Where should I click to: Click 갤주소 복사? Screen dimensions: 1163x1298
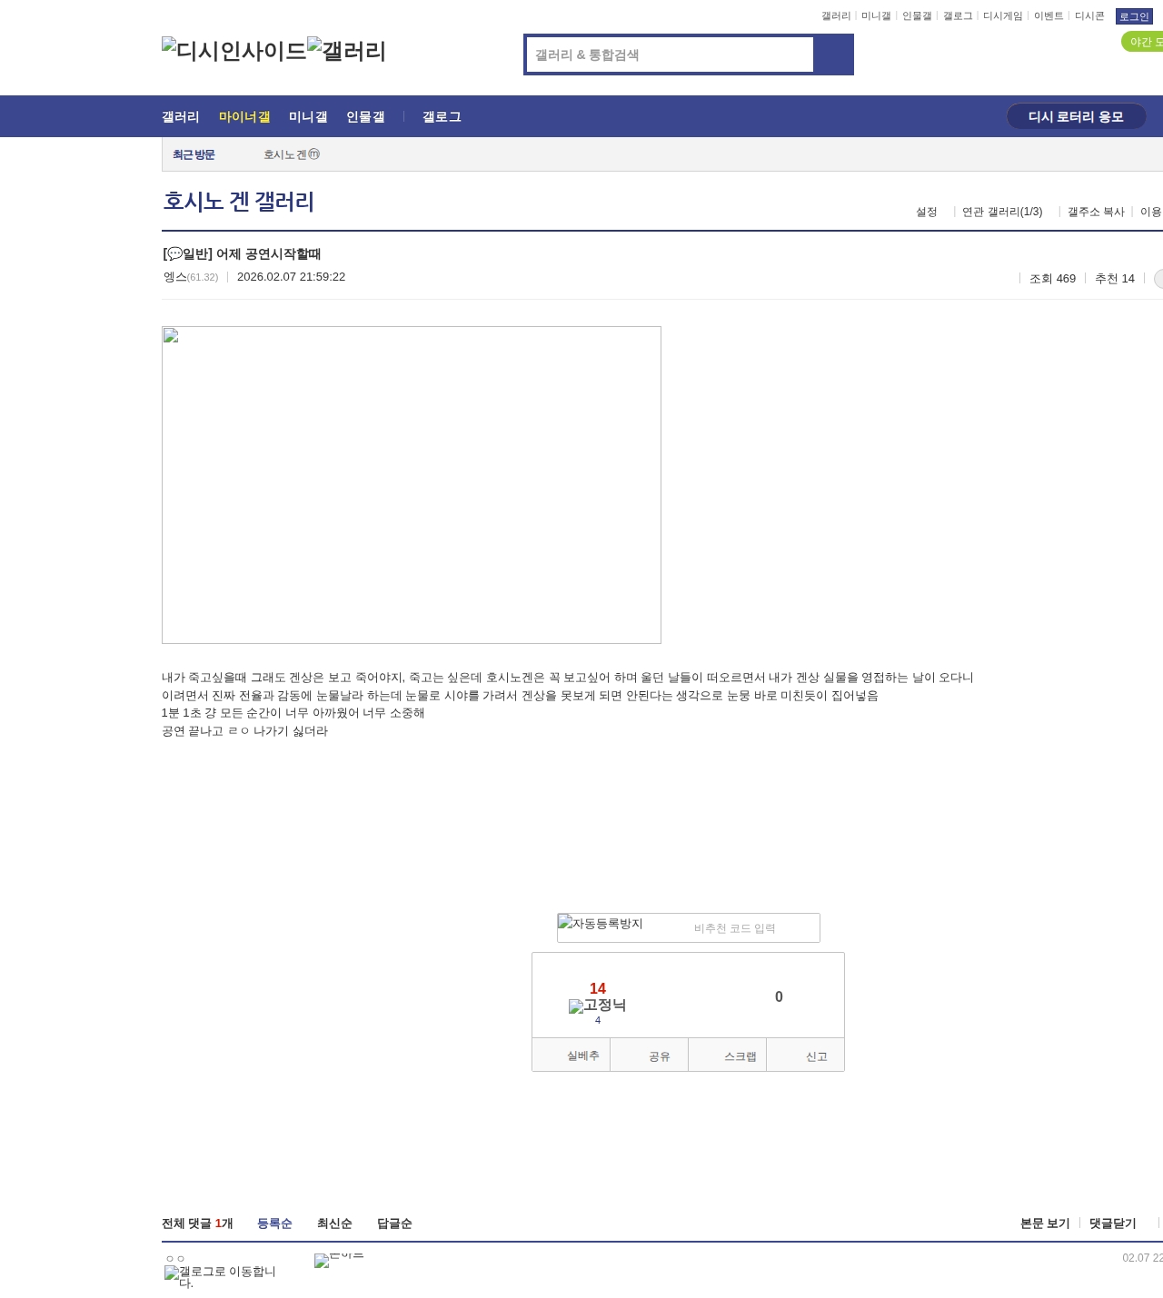click(x=1096, y=212)
